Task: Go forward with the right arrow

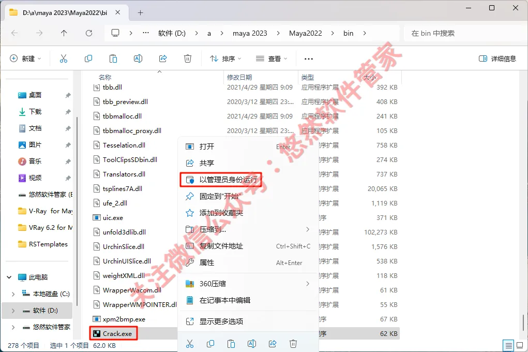Action: pyautogui.click(x=39, y=33)
